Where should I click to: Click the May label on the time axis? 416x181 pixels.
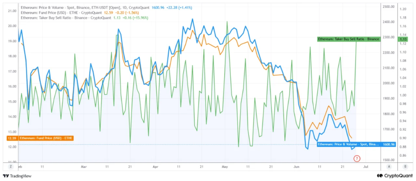coord(225,167)
